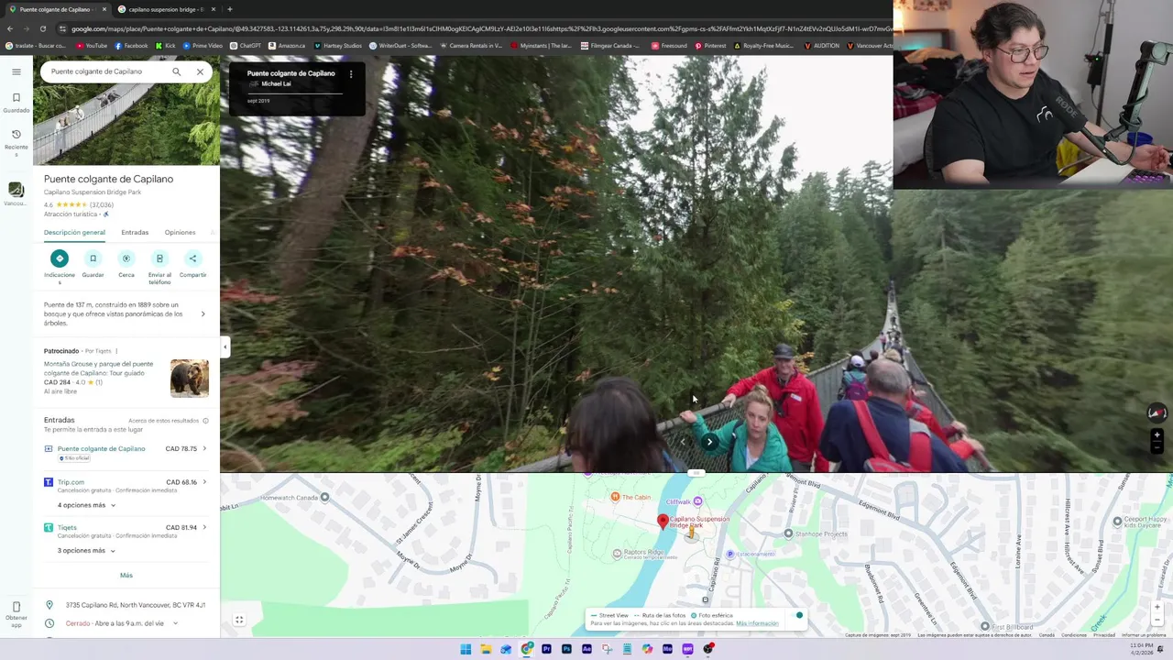Open the Tiqets CAD 81.94 chevron
This screenshot has width=1173, height=660.
click(204, 528)
